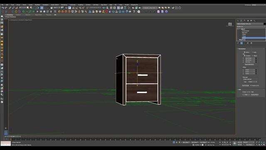This screenshot has height=150, width=266.
Task: Collapse top modifier tree in stack
Action: point(240,29)
